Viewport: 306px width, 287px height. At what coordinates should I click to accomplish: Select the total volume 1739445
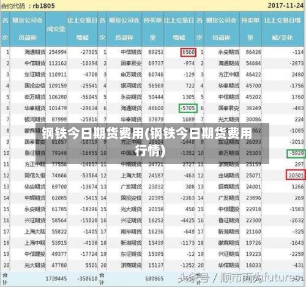(56, 278)
